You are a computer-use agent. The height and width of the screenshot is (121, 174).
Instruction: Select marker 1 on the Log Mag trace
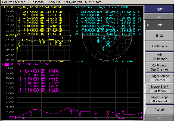[x=19, y=44]
